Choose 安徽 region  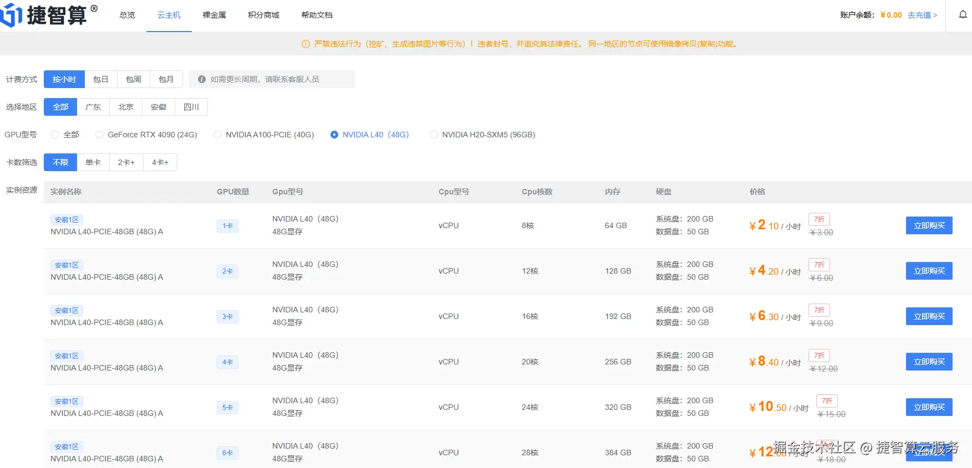pos(159,107)
